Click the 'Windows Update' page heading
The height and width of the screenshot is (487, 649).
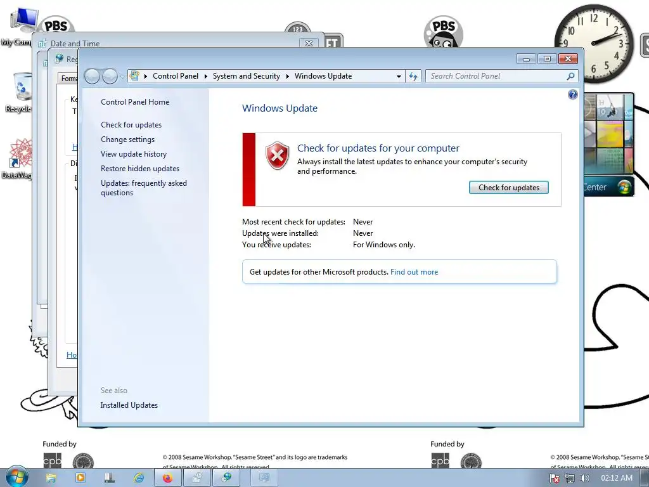280,108
